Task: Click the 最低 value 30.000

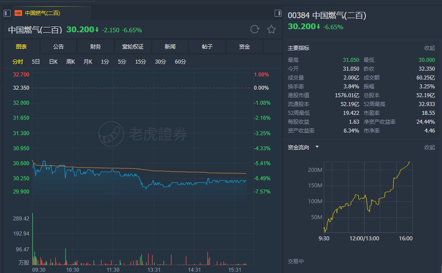Action: [427, 60]
